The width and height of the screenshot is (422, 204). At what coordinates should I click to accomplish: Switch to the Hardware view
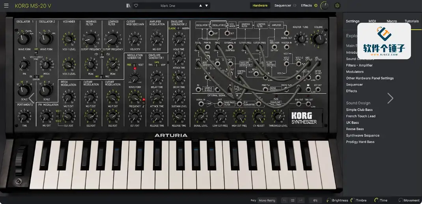click(x=260, y=6)
